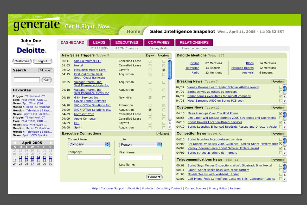Check favorite for Sprint launches location-based services

click(x=280, y=139)
